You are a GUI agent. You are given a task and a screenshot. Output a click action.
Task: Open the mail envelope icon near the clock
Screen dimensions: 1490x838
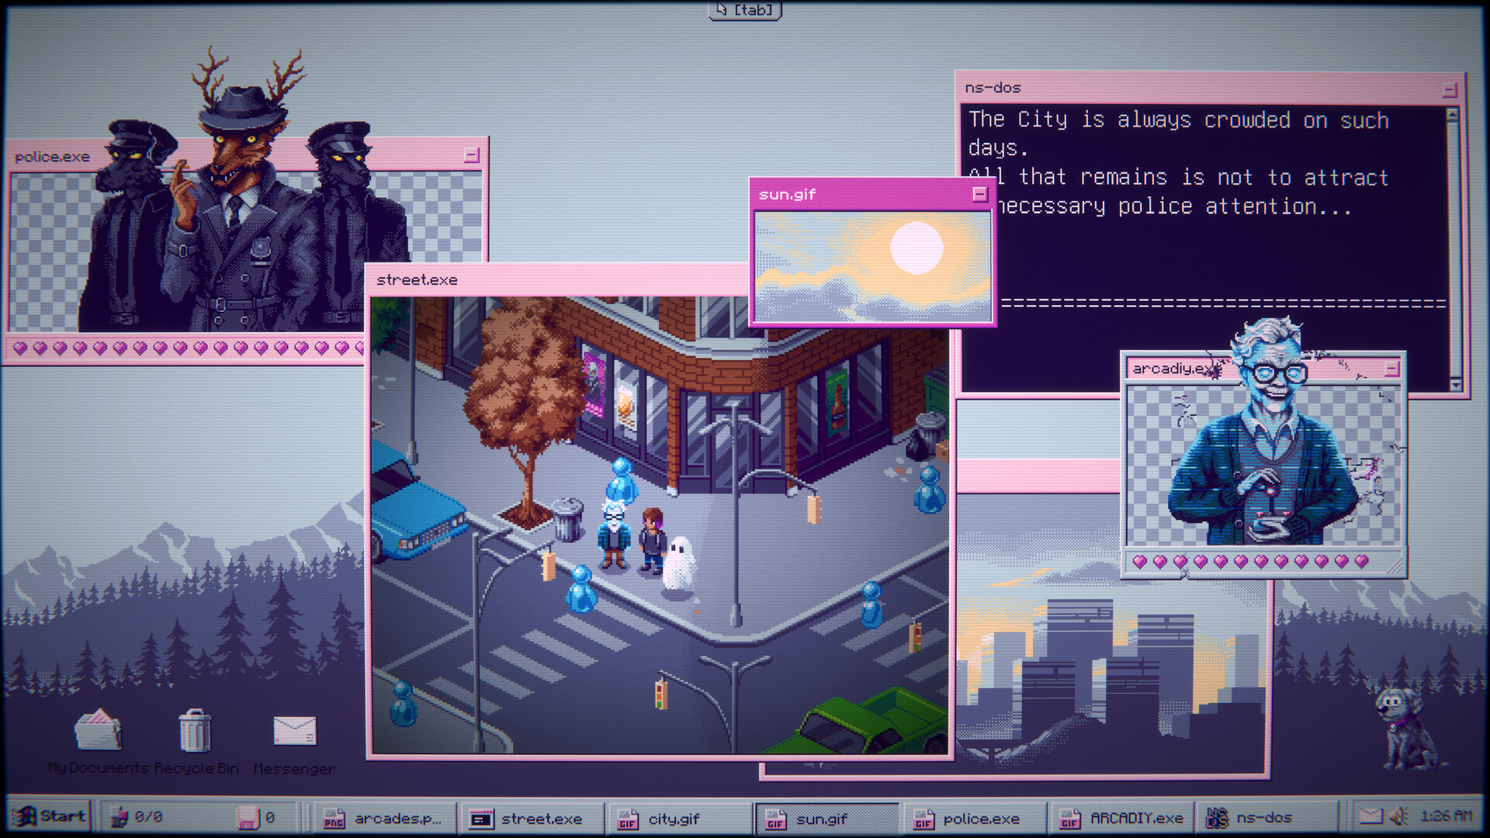(x=1370, y=815)
